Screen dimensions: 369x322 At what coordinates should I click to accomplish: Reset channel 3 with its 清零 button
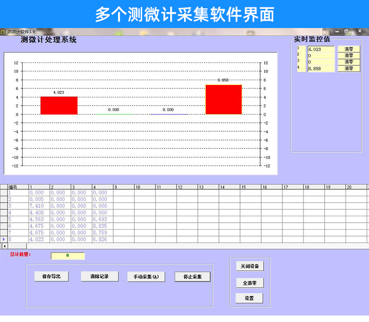tap(349, 62)
